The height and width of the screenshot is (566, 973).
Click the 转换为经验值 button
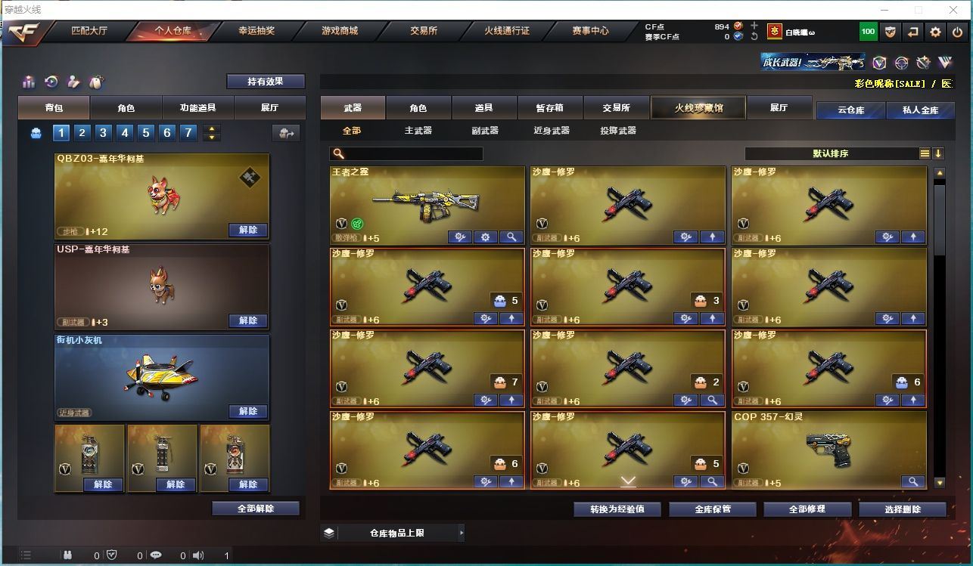click(617, 509)
